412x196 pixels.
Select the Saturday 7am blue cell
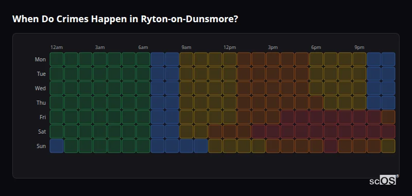pyautogui.click(x=158, y=132)
